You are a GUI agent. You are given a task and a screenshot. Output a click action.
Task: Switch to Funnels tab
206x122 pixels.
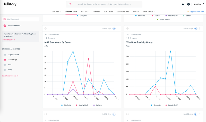point(96,12)
